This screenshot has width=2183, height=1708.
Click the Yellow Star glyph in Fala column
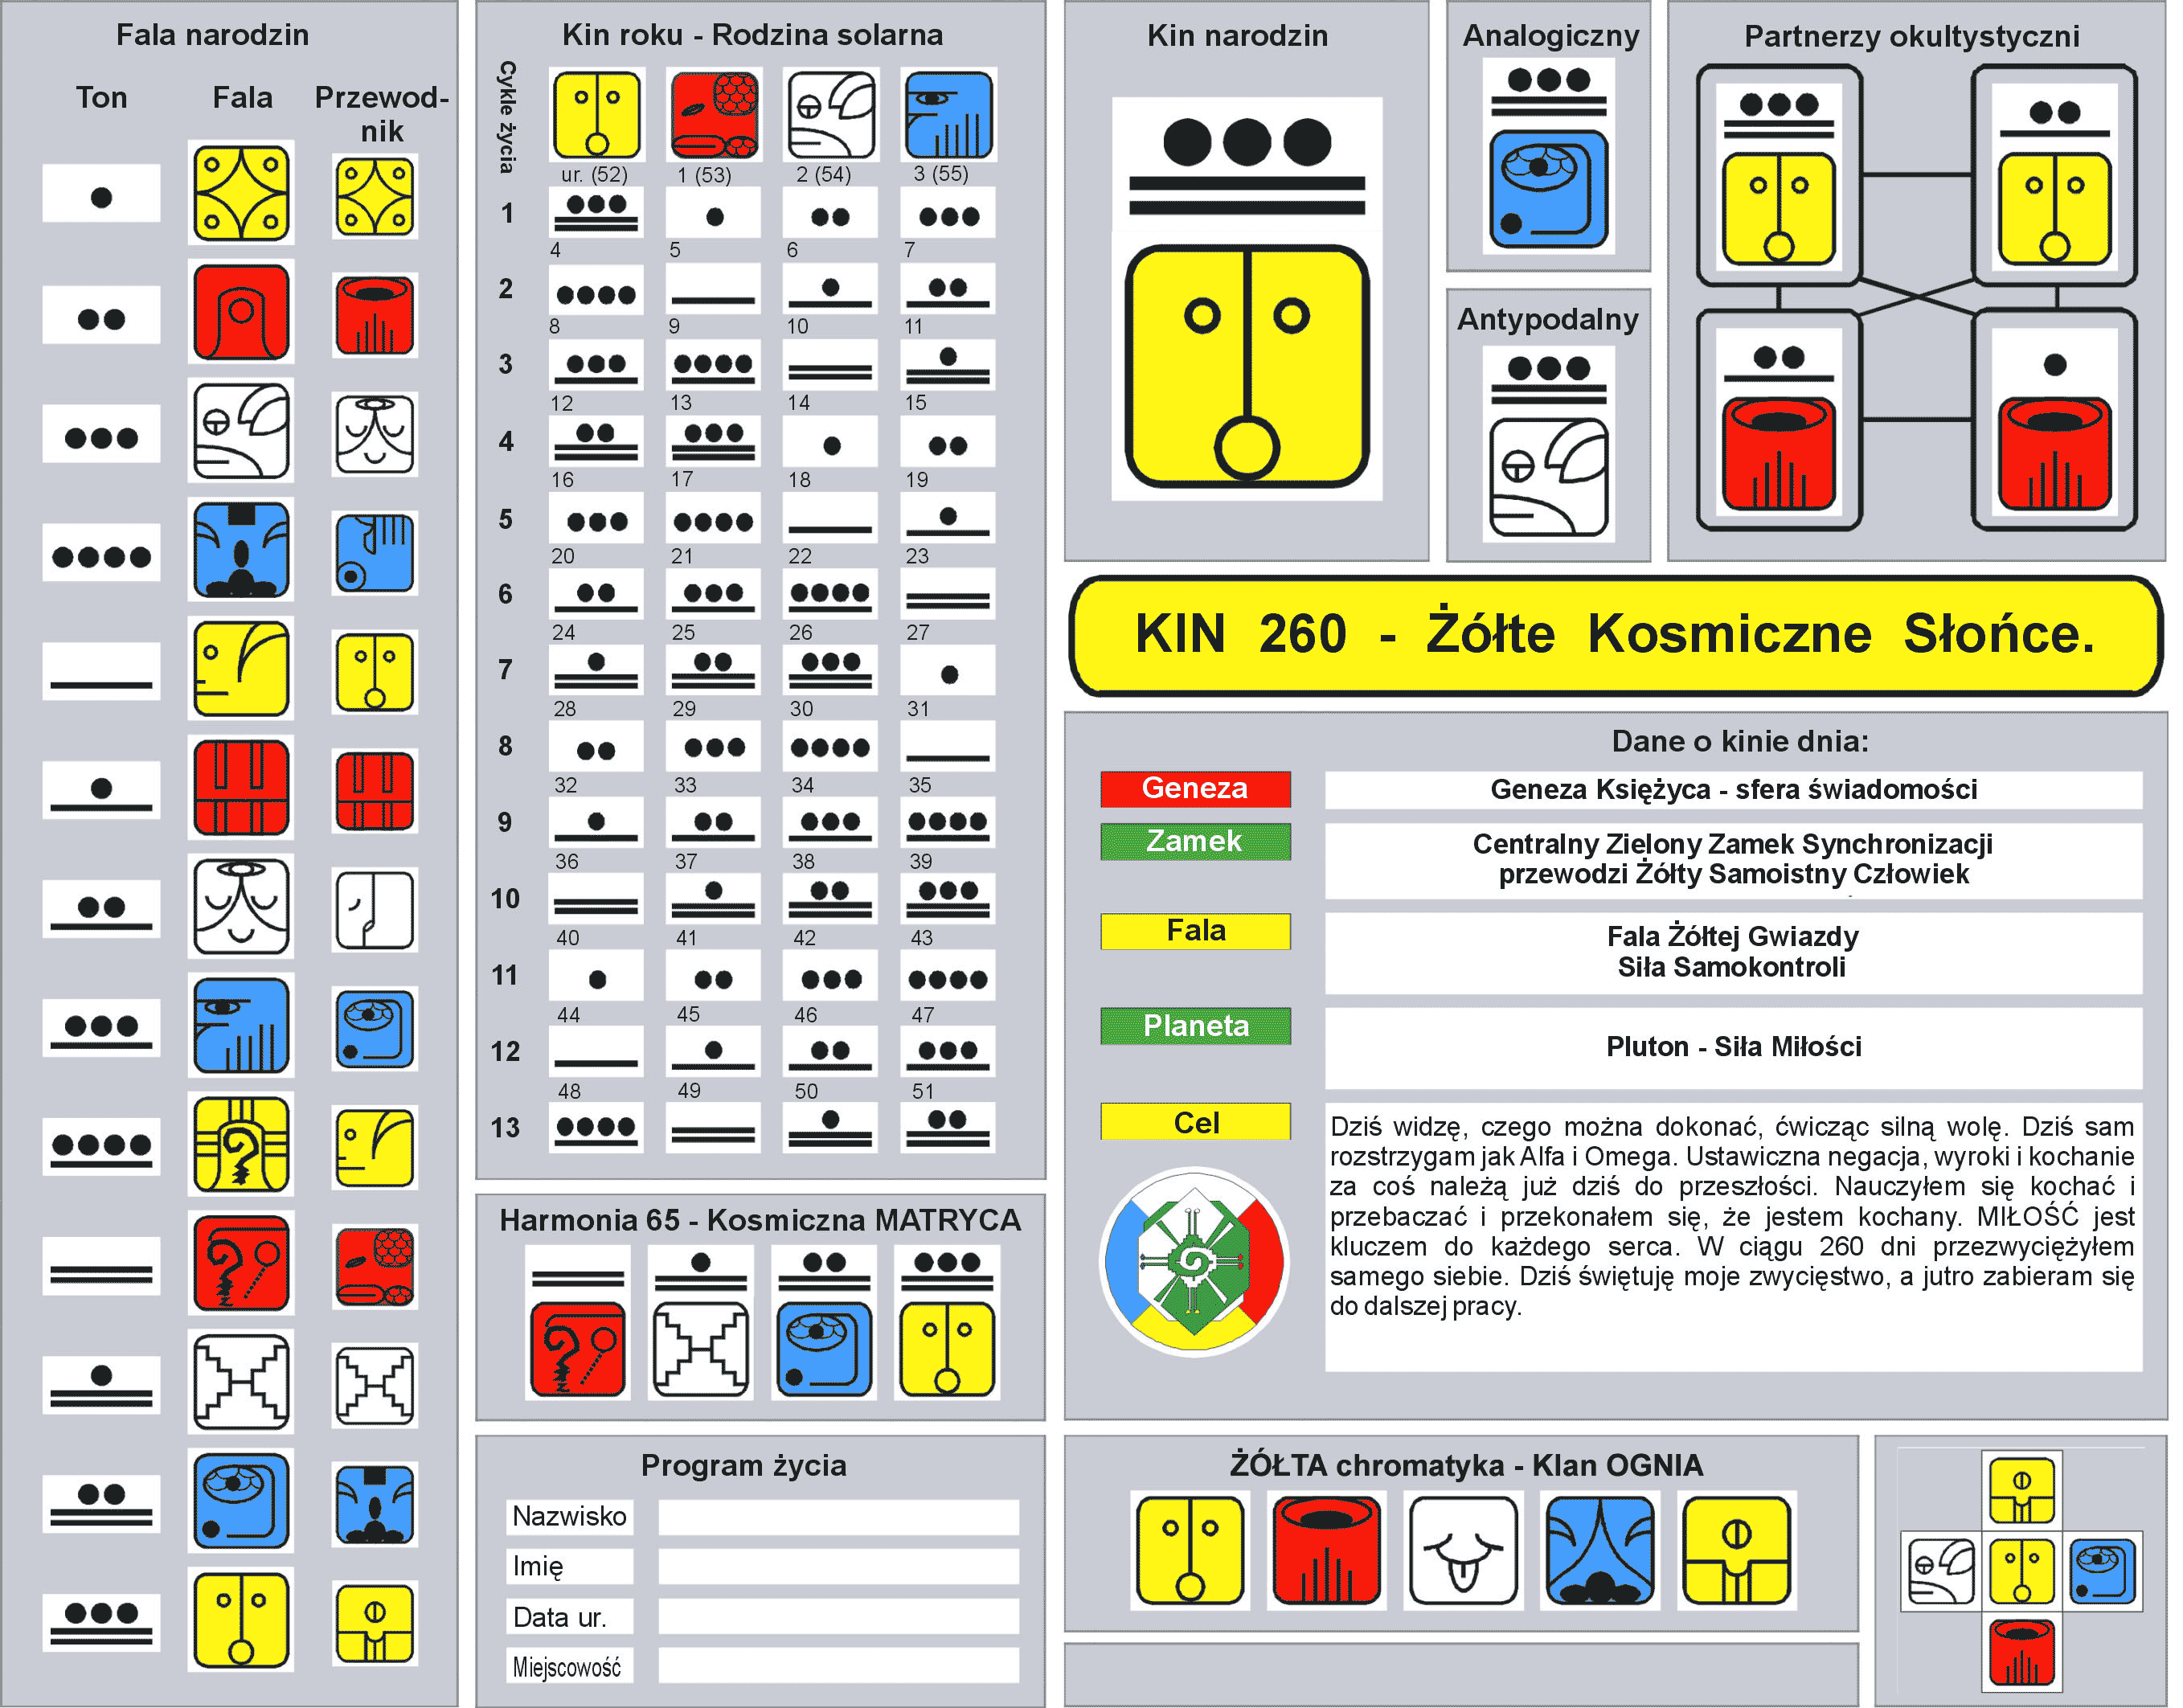tap(243, 193)
